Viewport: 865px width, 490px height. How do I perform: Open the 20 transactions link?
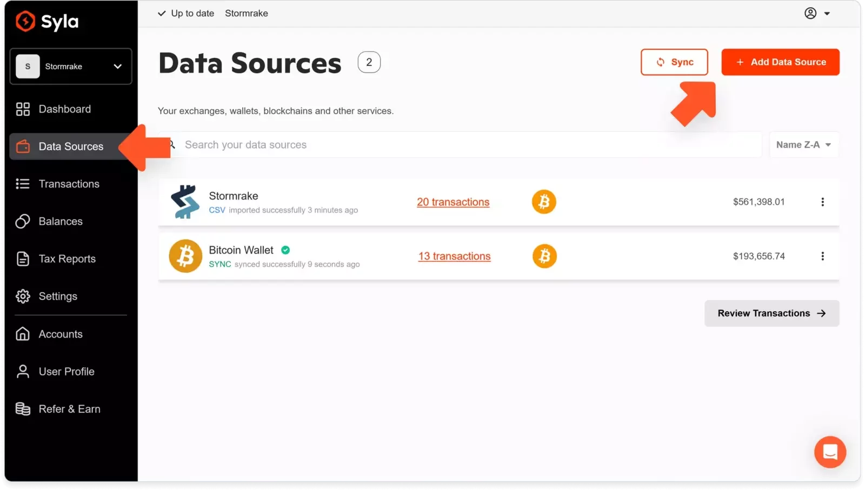click(x=453, y=202)
